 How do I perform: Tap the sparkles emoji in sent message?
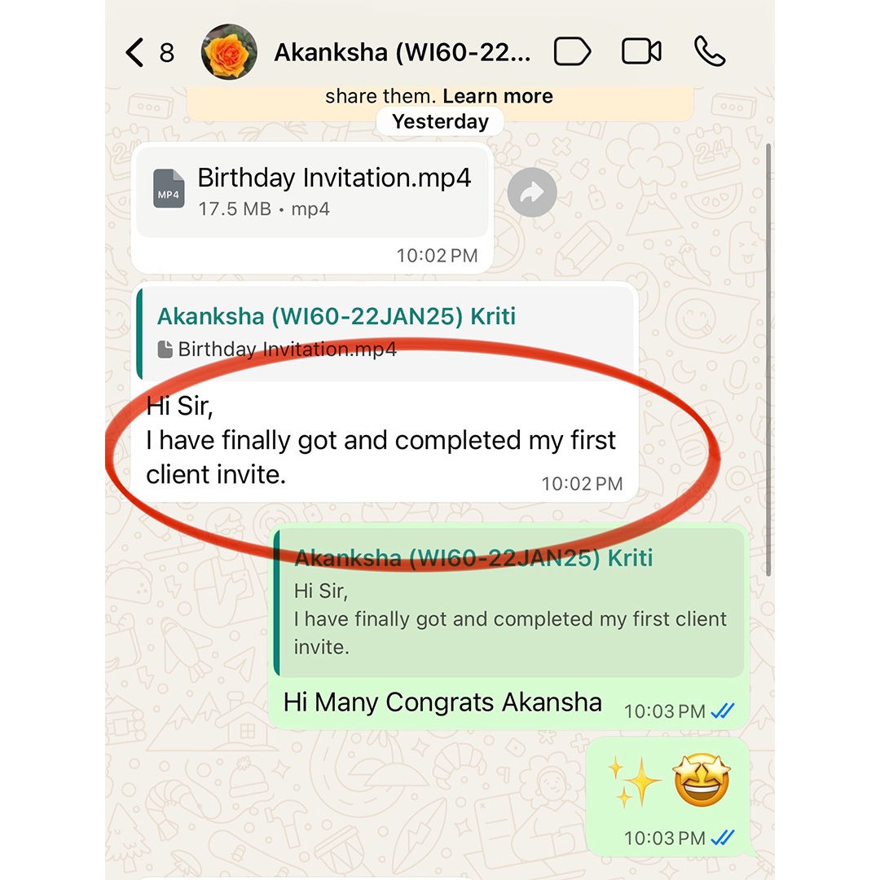(633, 781)
